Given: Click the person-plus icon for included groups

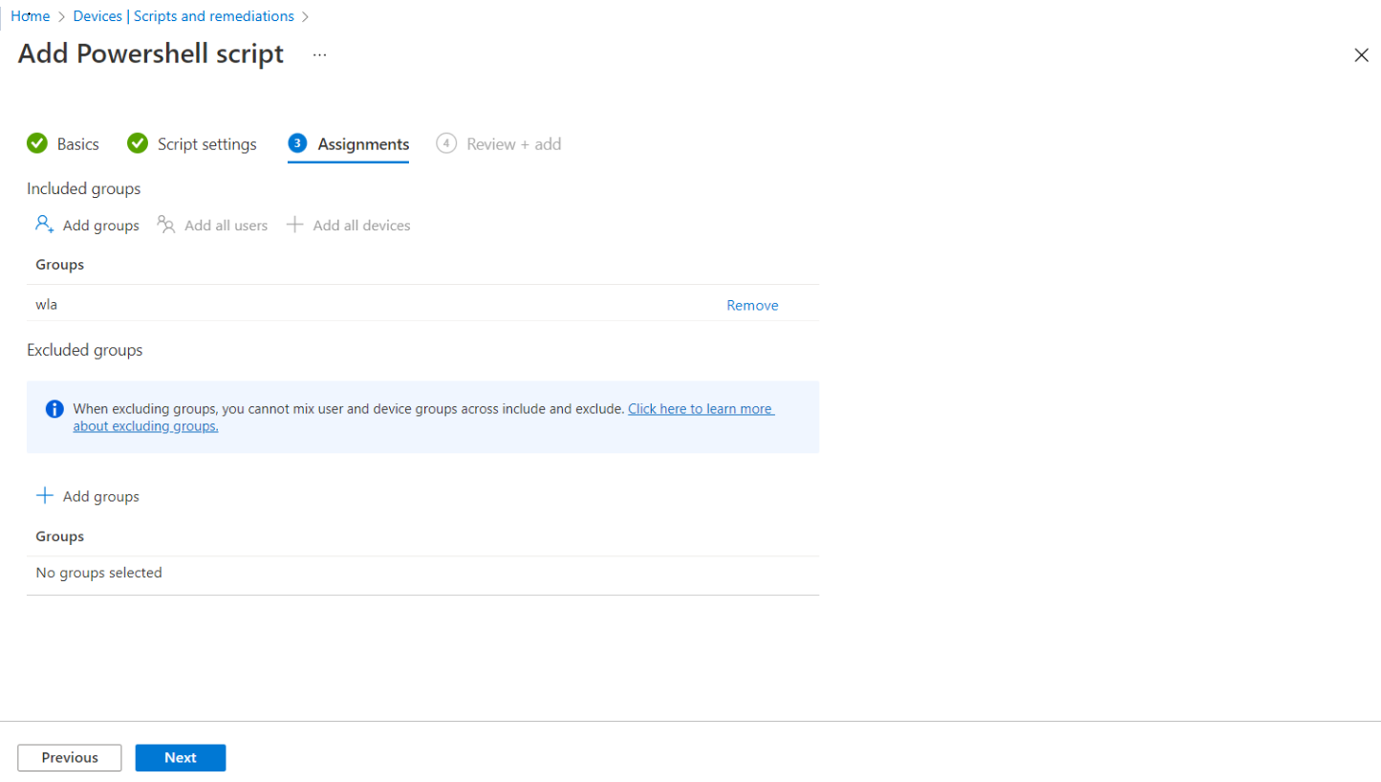Looking at the screenshot, I should pyautogui.click(x=44, y=225).
